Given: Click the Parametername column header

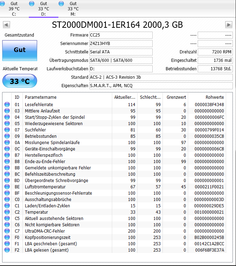Looking at the screenshot, I should pos(68,97).
